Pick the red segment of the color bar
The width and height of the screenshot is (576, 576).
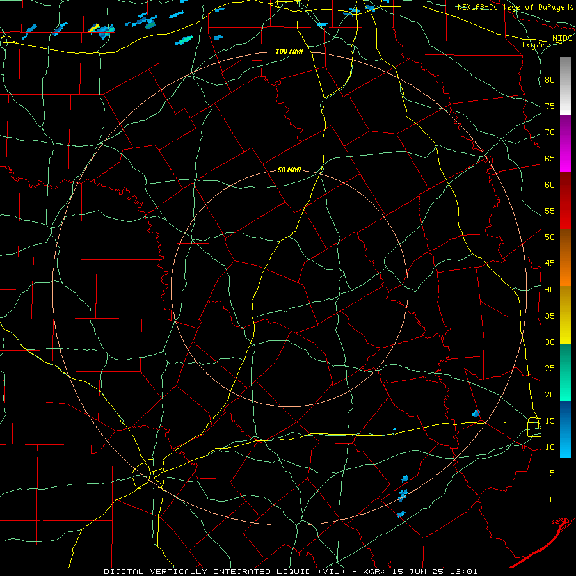[x=565, y=200]
